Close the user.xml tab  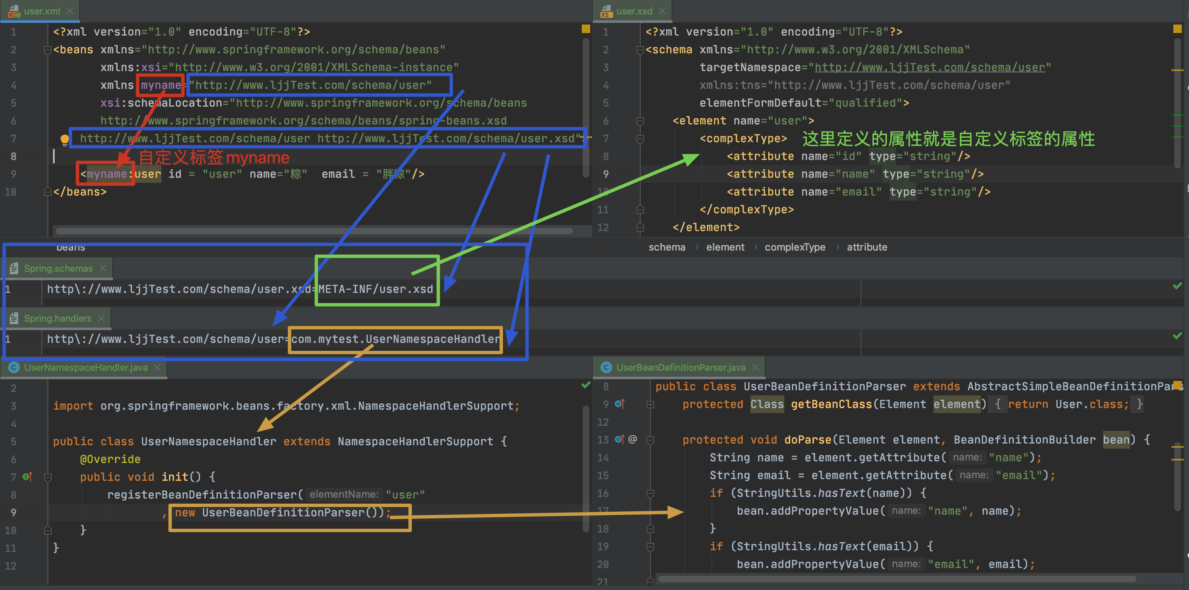click(70, 11)
